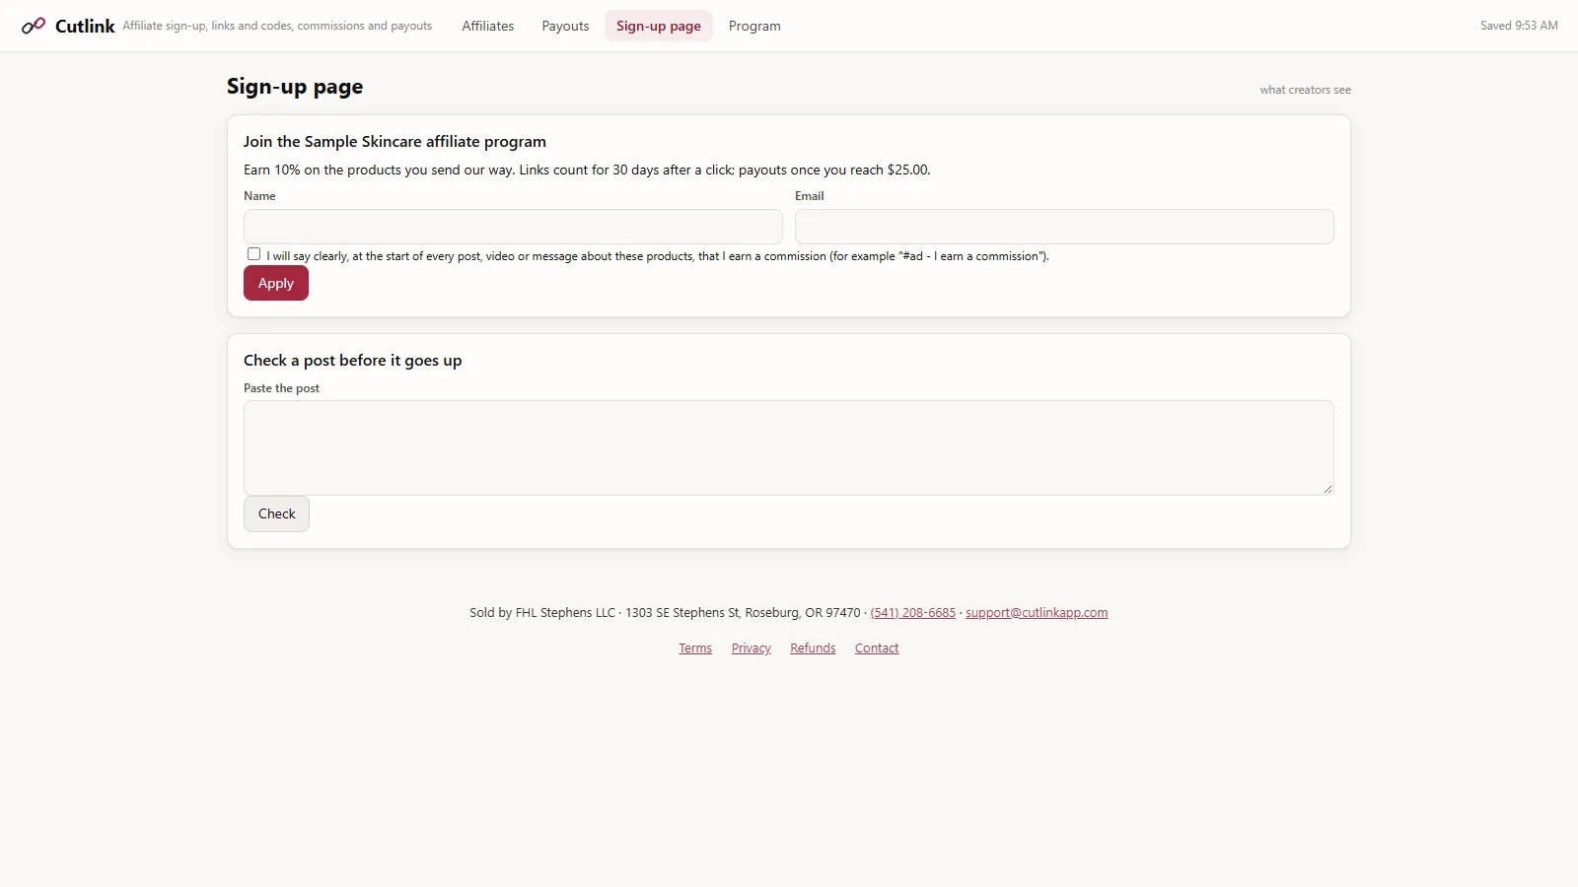This screenshot has width=1578, height=887.
Task: View the Refunds footer link
Action: pyautogui.click(x=813, y=648)
